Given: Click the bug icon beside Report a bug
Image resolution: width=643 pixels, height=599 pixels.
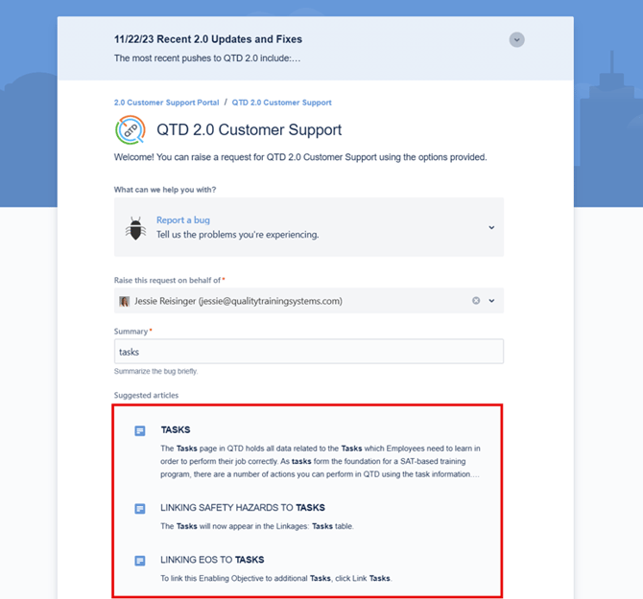Looking at the screenshot, I should coord(135,227).
